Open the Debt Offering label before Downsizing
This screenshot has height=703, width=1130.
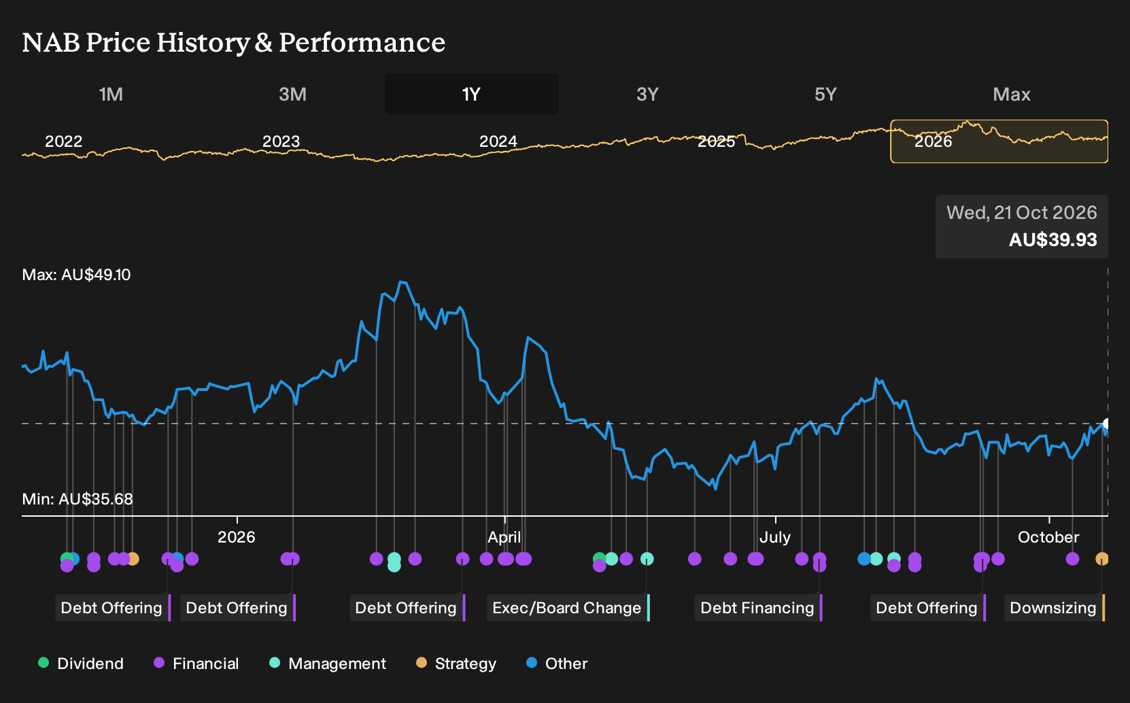(928, 608)
